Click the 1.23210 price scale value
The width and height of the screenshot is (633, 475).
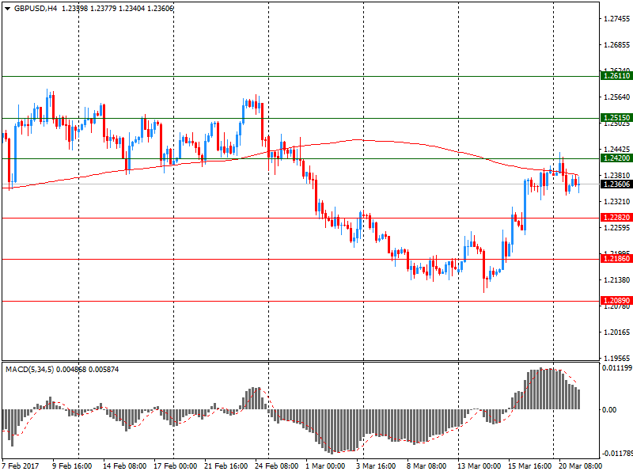[x=616, y=202]
